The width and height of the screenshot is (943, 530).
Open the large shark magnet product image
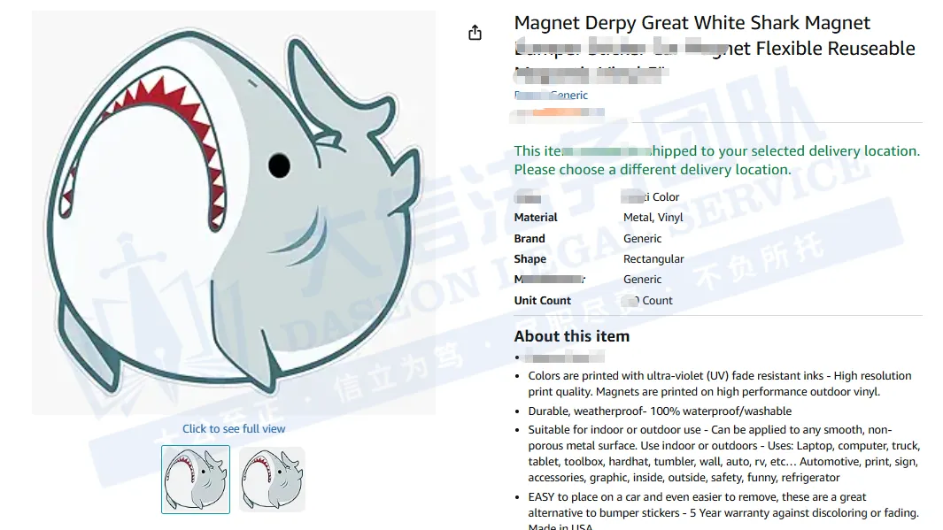click(x=234, y=212)
